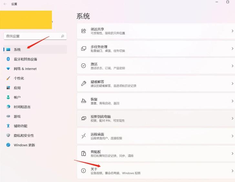
Task: Expand the 多任务处理 row chevron
Action: point(232,49)
